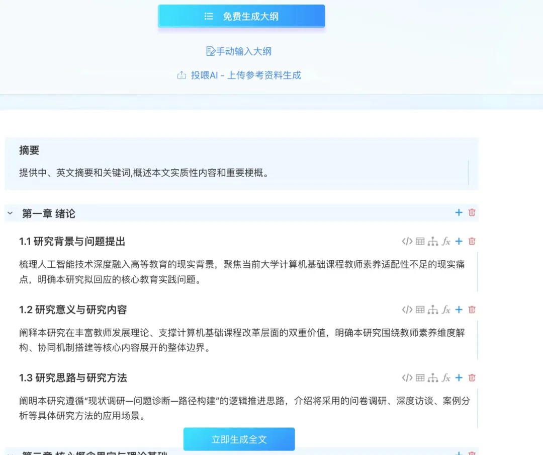Viewport: 543px width, 455px height.
Task: Select the 摘要 heading
Action: tap(29, 150)
